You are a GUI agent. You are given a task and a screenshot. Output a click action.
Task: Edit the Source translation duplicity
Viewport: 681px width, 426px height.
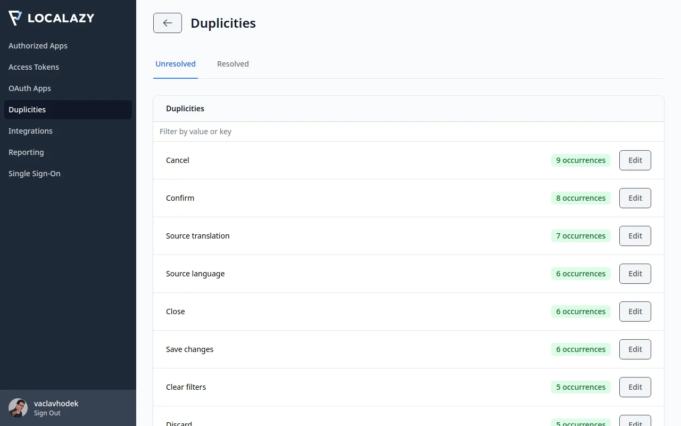click(x=635, y=236)
